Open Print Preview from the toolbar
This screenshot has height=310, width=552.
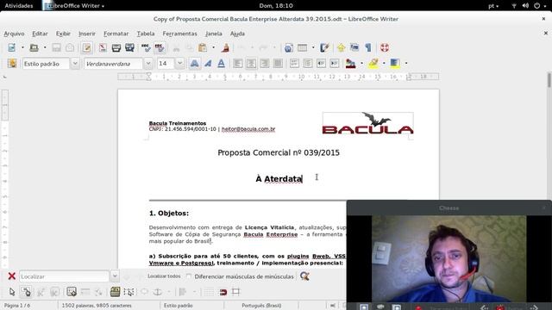tap(129, 47)
